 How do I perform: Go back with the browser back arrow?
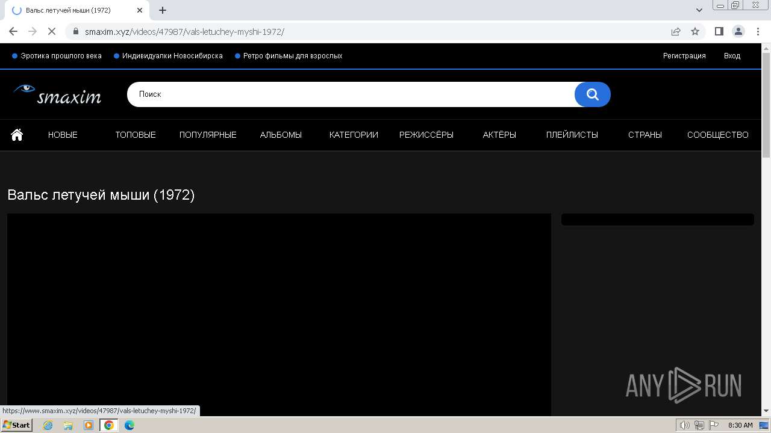tap(13, 31)
